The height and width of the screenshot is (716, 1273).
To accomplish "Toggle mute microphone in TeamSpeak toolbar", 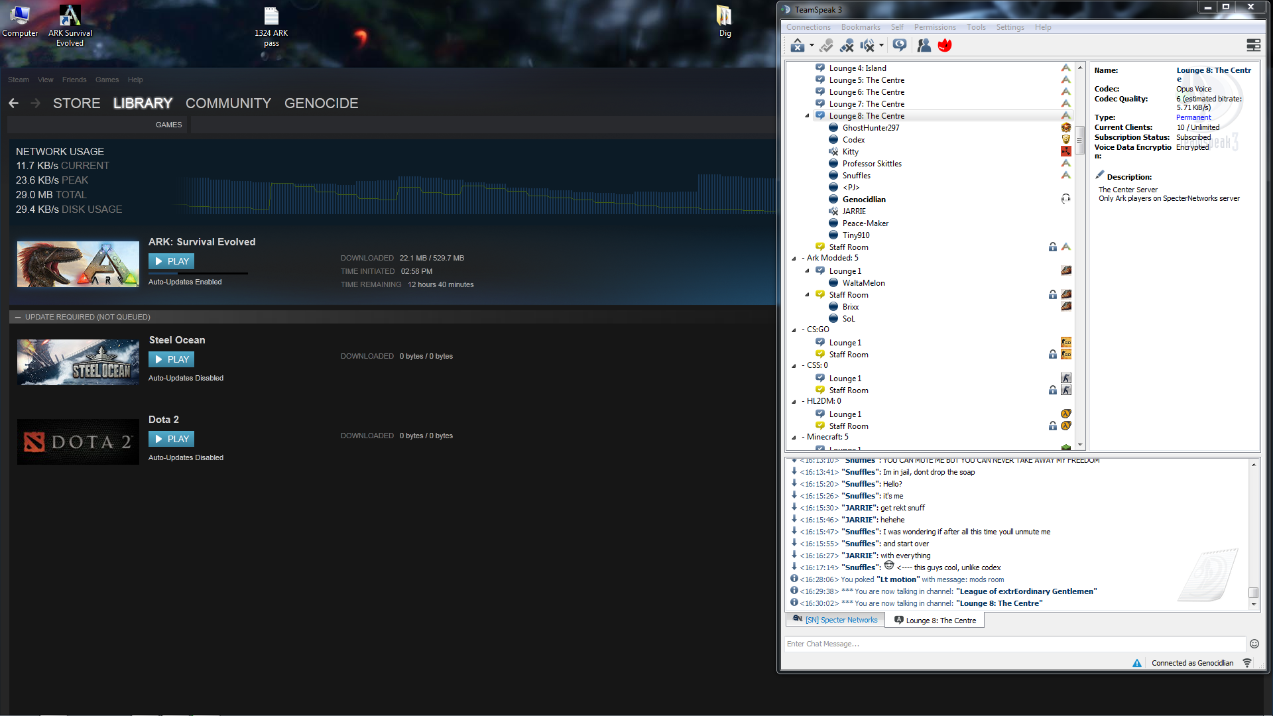I will [847, 45].
